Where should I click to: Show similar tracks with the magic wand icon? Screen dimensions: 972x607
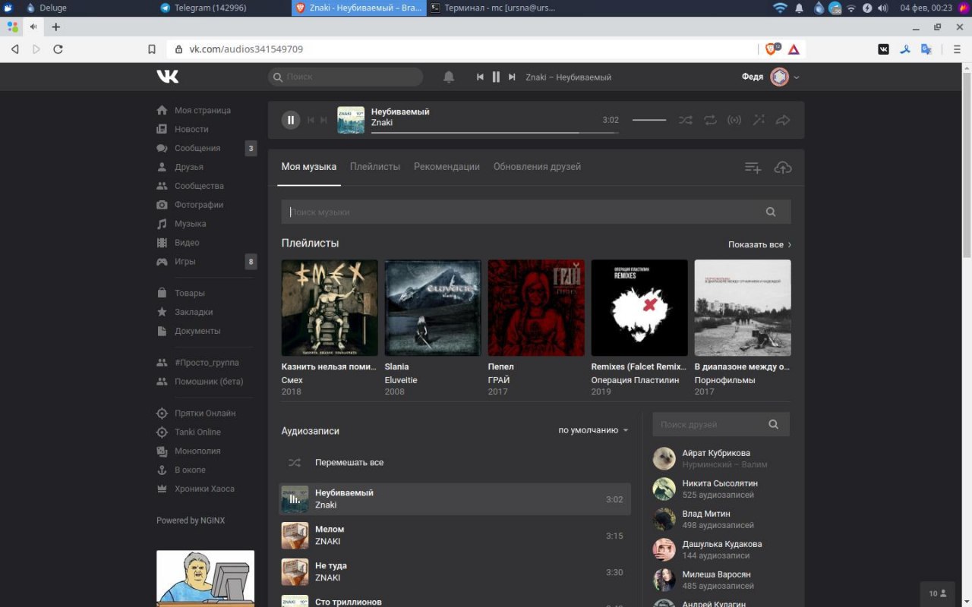click(x=759, y=120)
